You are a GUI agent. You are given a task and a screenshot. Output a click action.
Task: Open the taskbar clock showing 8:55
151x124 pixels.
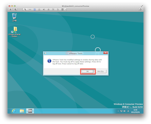pyautogui.click(x=136, y=111)
